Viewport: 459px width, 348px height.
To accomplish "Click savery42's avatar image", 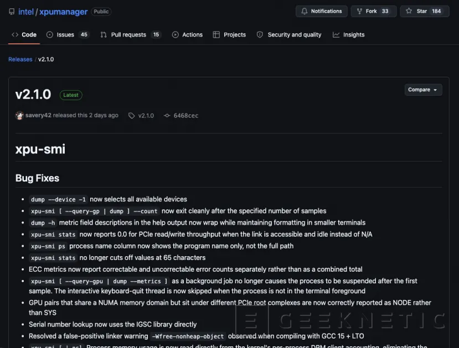I will pos(19,116).
